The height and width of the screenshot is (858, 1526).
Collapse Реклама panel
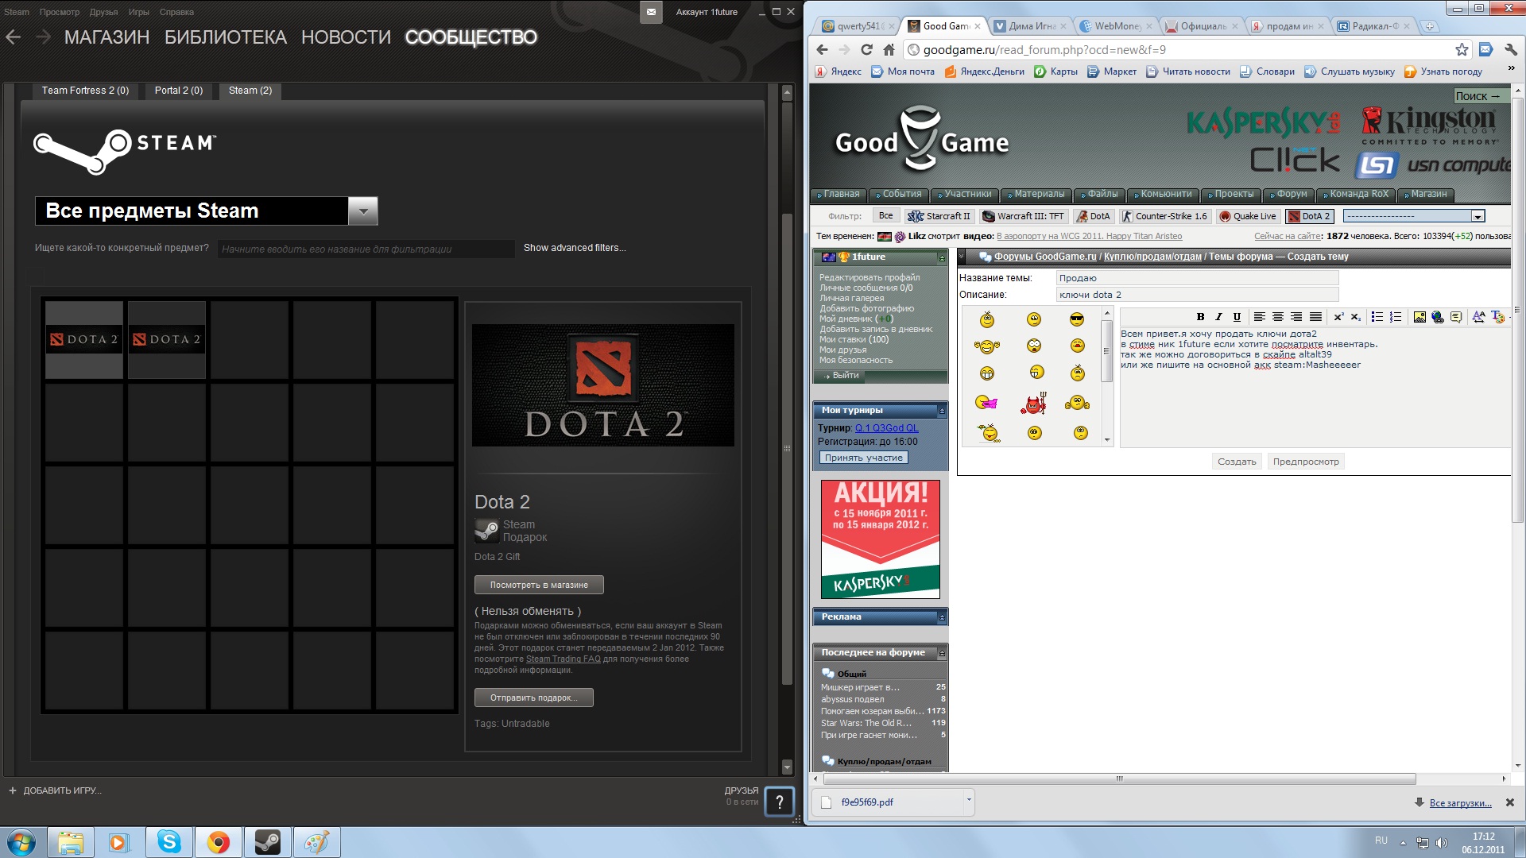[x=942, y=617]
